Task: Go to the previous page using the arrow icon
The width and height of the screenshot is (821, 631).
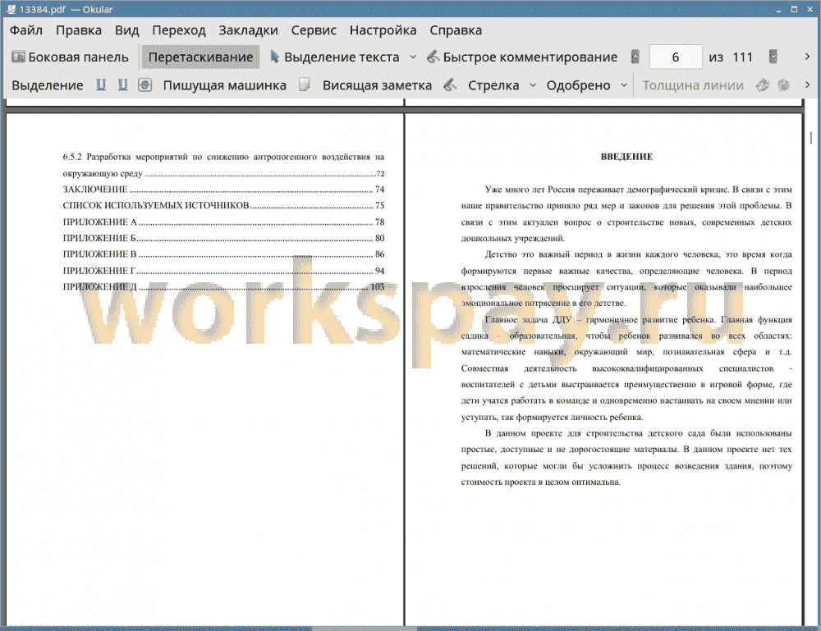Action: [x=635, y=57]
